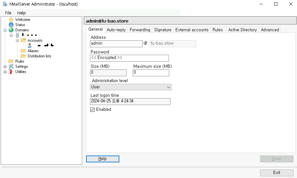Switch to the Auto-reply tab
Image resolution: width=297 pixels, height=178 pixels.
[x=116, y=30]
